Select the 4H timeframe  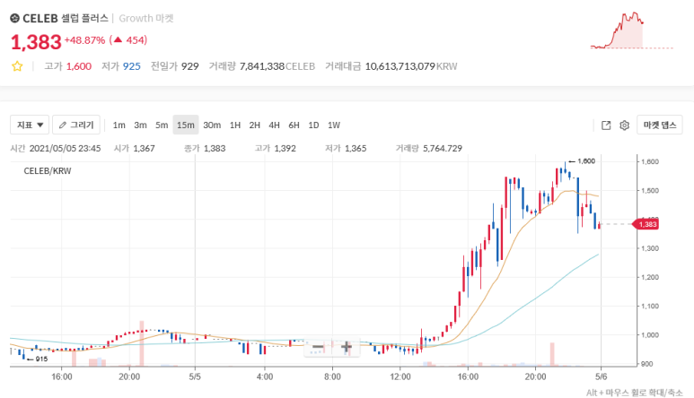tap(274, 125)
